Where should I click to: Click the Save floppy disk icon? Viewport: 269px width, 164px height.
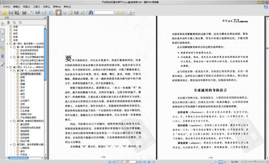tap(11, 13)
